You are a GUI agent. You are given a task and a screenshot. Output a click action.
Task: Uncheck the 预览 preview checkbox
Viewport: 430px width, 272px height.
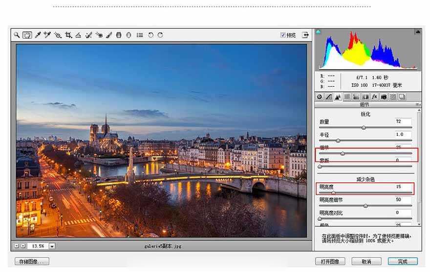coord(283,35)
